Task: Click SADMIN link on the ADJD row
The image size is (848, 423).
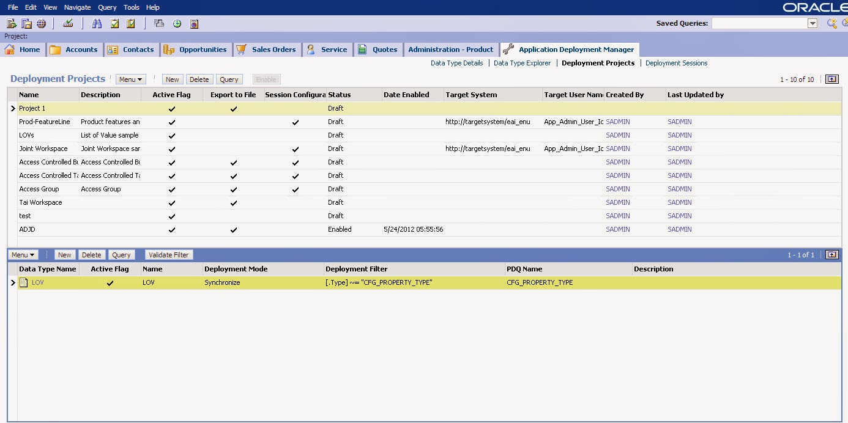Action: pos(617,229)
